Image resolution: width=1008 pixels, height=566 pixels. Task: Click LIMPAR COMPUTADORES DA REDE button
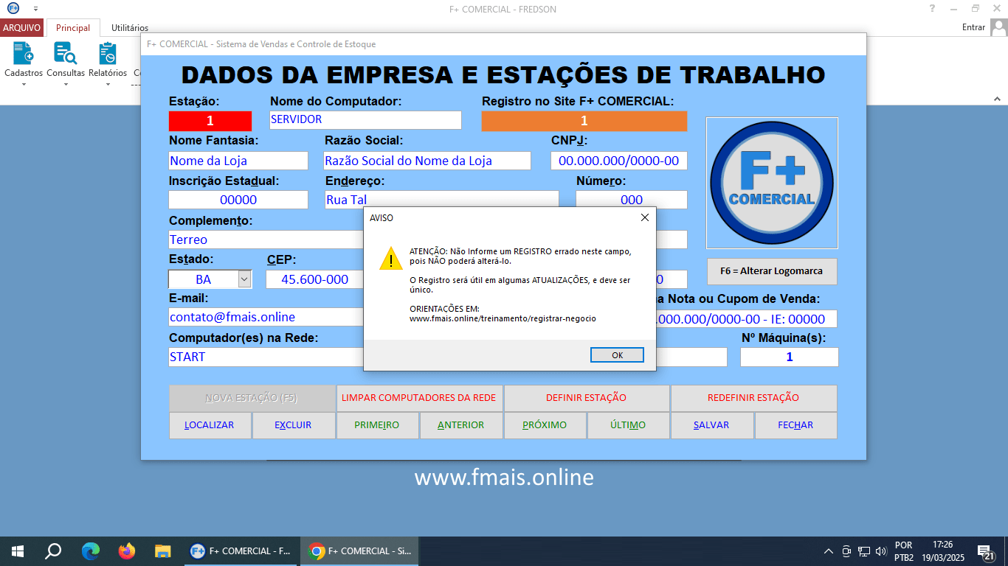[419, 398]
